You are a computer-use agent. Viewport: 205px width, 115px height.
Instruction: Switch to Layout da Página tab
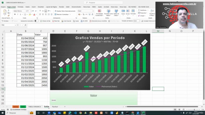(51, 7)
